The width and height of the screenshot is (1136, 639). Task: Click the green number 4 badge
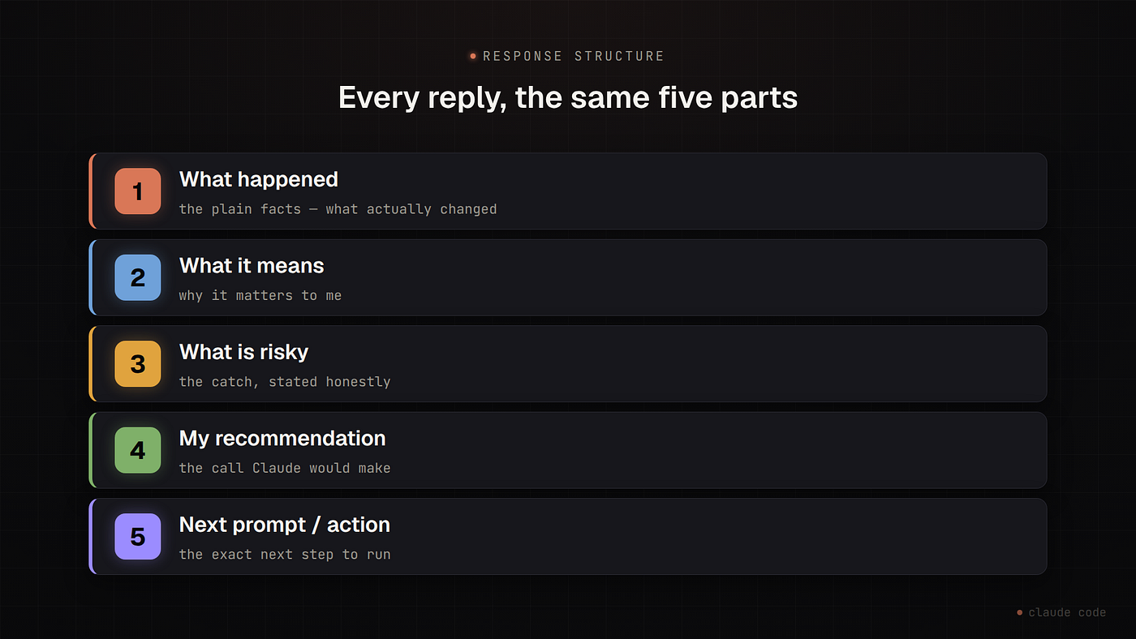point(138,450)
